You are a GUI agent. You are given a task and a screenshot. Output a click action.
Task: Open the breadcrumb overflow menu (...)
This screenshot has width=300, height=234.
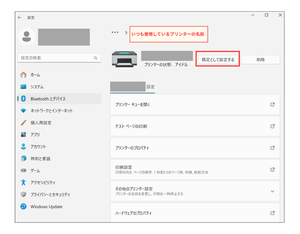[x=115, y=32]
